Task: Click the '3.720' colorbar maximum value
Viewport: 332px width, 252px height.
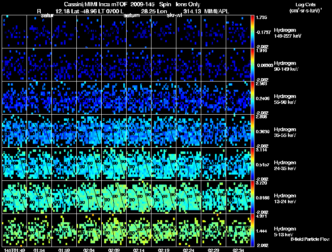Action: pyautogui.click(x=261, y=183)
